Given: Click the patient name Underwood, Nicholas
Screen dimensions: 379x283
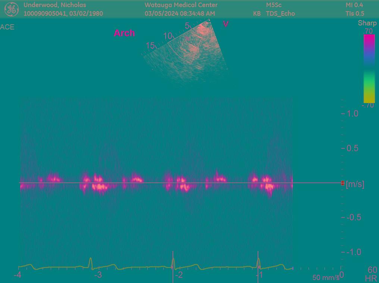Looking at the screenshot, I should 55,5.
